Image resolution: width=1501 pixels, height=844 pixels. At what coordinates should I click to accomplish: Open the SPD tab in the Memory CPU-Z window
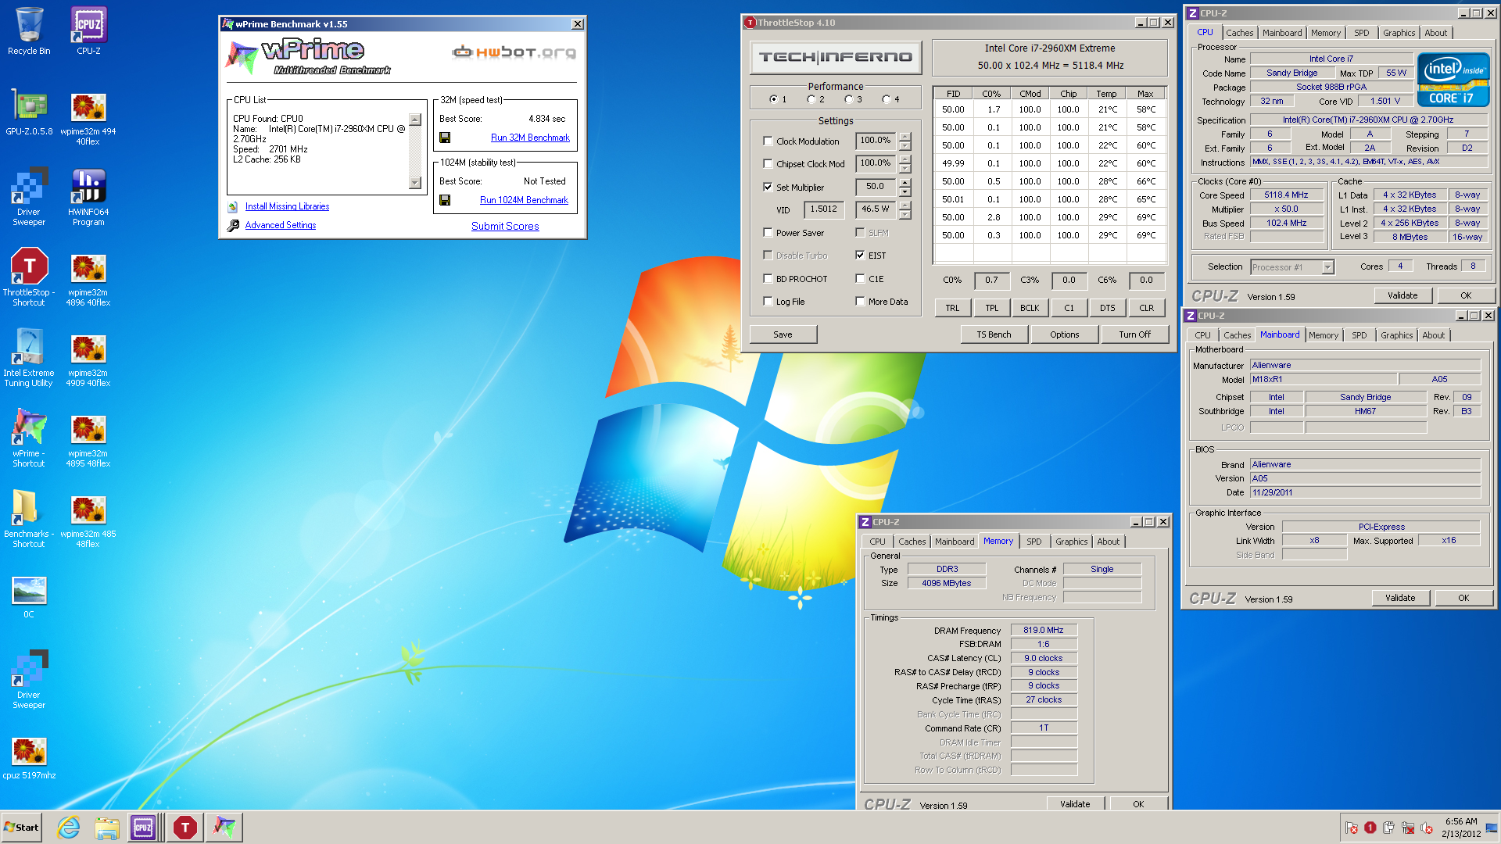coord(1034,542)
